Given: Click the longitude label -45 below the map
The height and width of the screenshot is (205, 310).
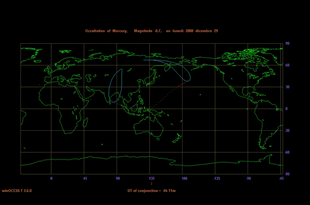Looking at the screenshot, I should tap(281, 179).
